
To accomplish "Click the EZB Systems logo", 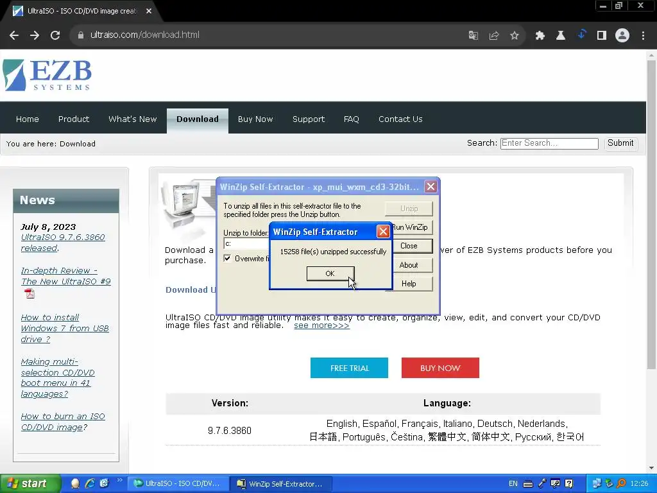I will (x=47, y=75).
